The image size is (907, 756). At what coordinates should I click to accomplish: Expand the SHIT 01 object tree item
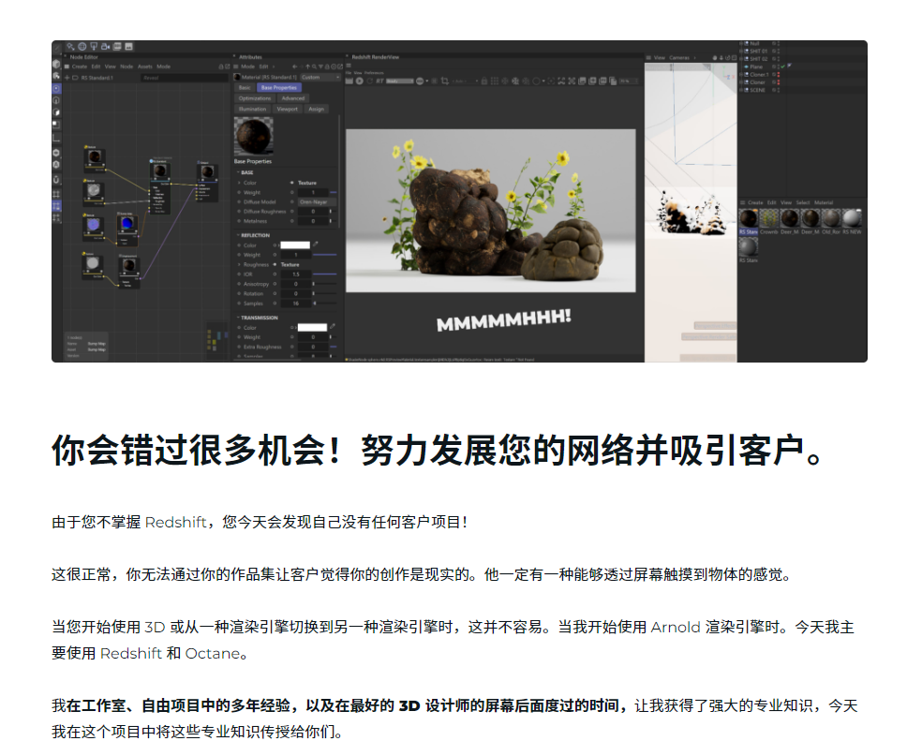pyautogui.click(x=742, y=51)
